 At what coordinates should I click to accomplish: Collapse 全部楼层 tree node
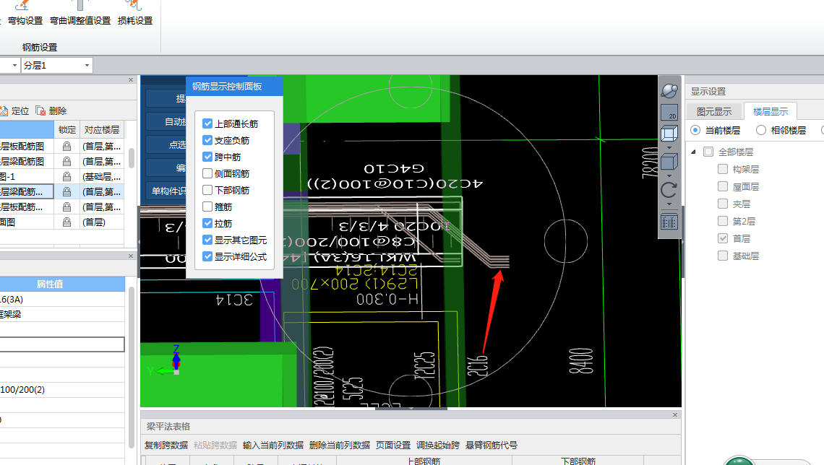(x=694, y=152)
